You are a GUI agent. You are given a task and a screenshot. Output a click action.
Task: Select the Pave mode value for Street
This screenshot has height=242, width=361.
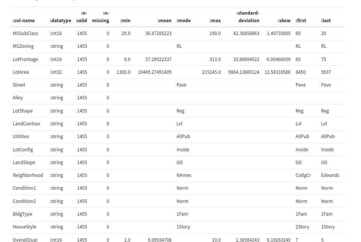181,85
